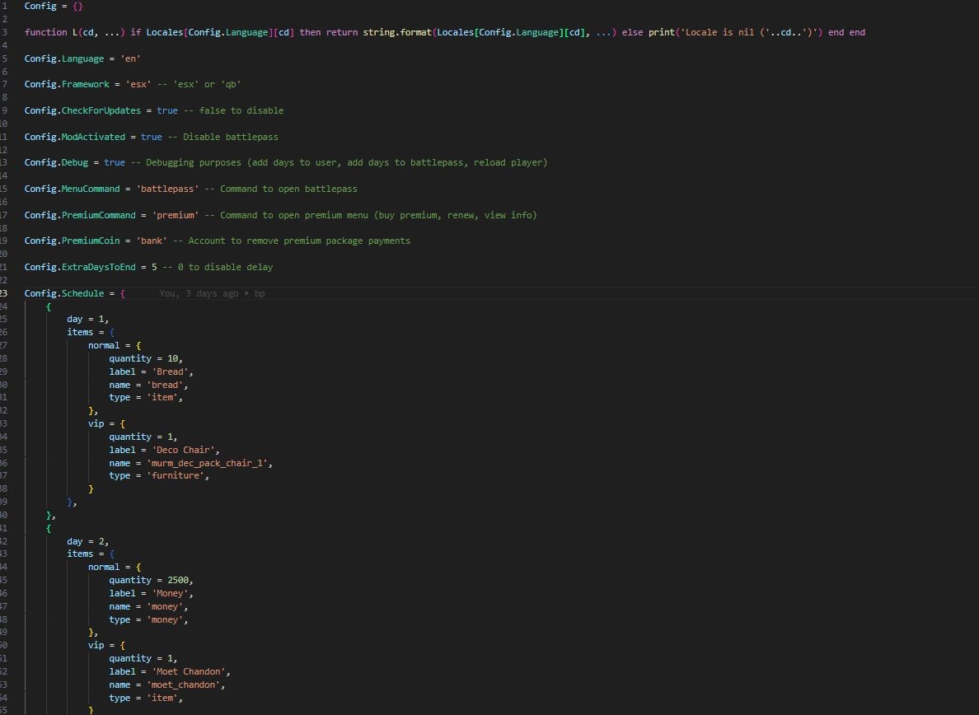Click 'Account to remove premium package payments' comment
Image resolution: width=979 pixels, height=715 pixels.
[x=299, y=241]
